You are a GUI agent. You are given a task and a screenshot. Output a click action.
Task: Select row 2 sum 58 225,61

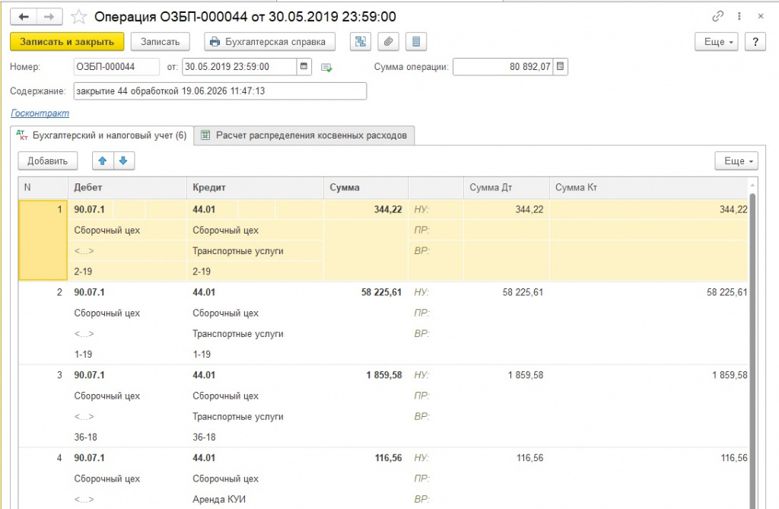click(382, 292)
